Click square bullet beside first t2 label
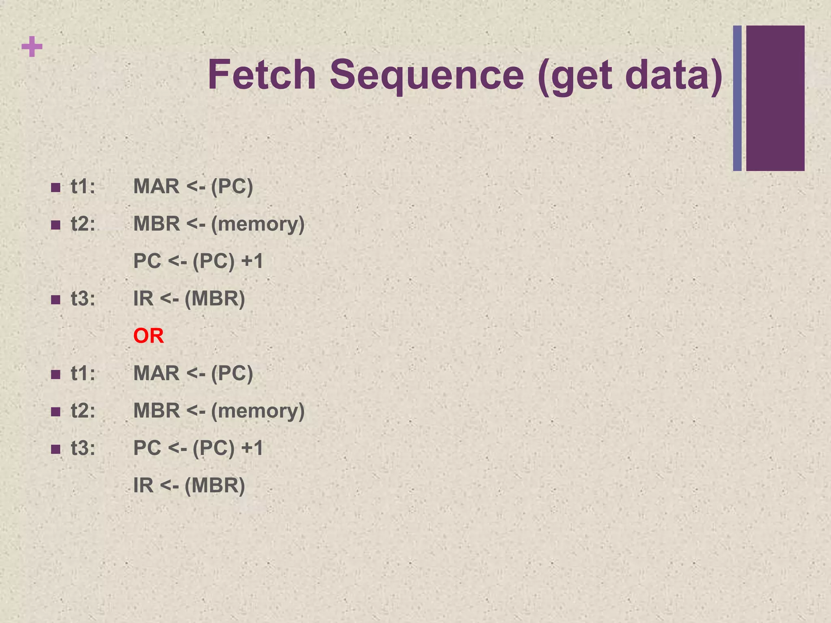The image size is (831, 623). 56,225
